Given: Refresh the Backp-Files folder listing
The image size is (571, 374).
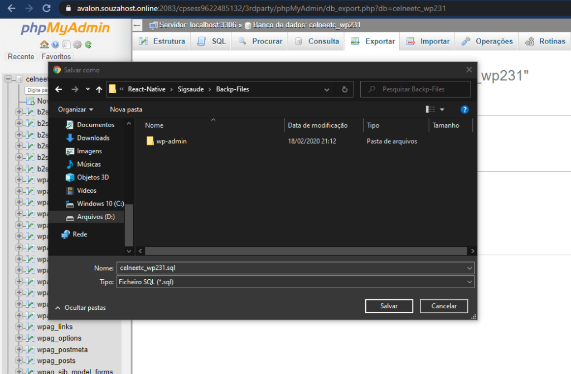Looking at the screenshot, I should [x=345, y=89].
